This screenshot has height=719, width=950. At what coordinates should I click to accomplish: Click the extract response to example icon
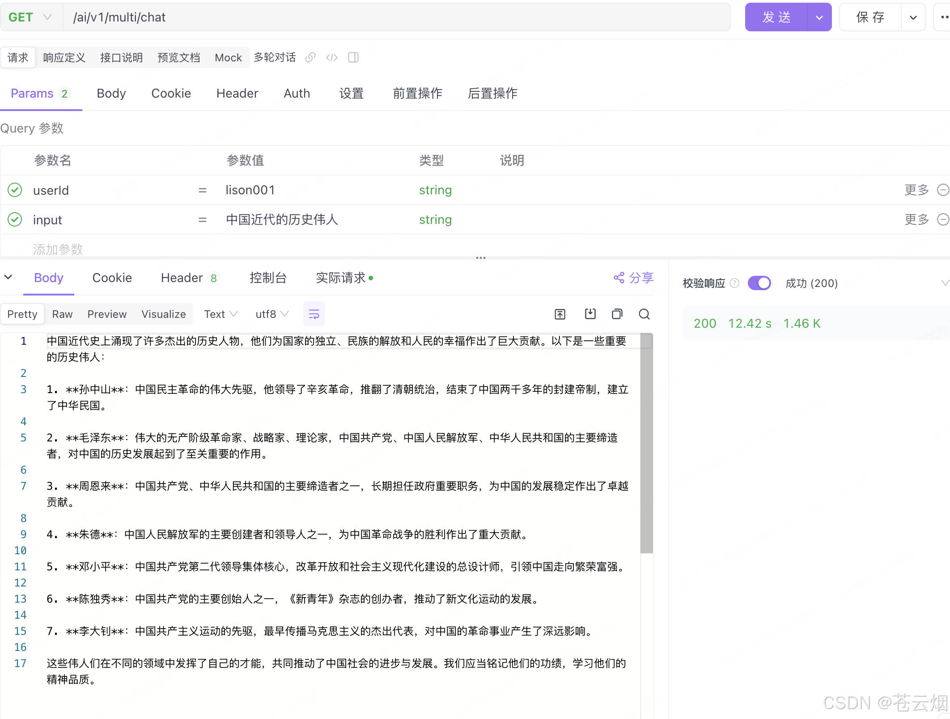click(560, 314)
